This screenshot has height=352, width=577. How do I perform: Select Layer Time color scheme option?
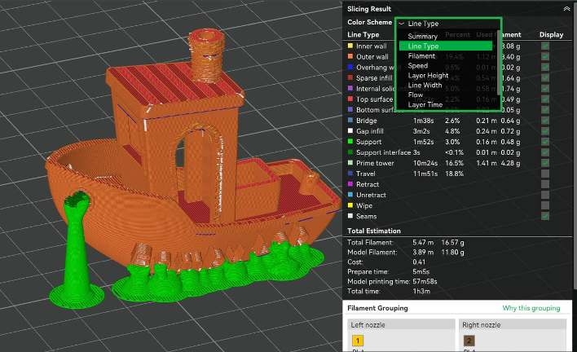click(x=425, y=104)
